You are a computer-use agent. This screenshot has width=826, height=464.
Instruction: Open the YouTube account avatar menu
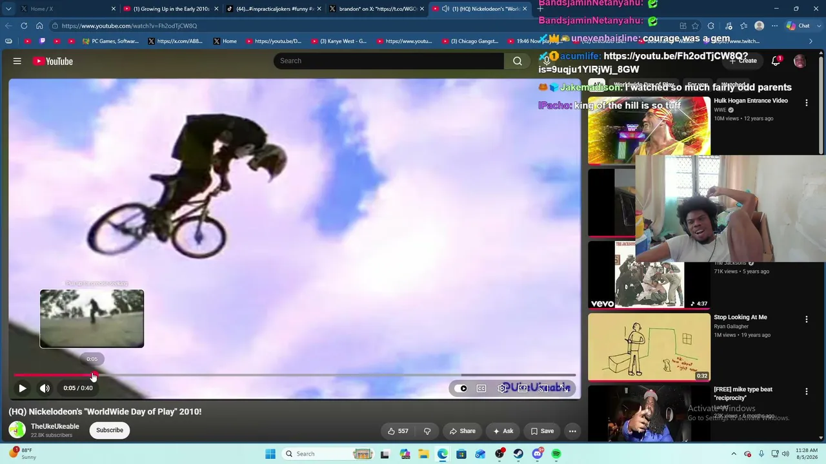(x=800, y=61)
